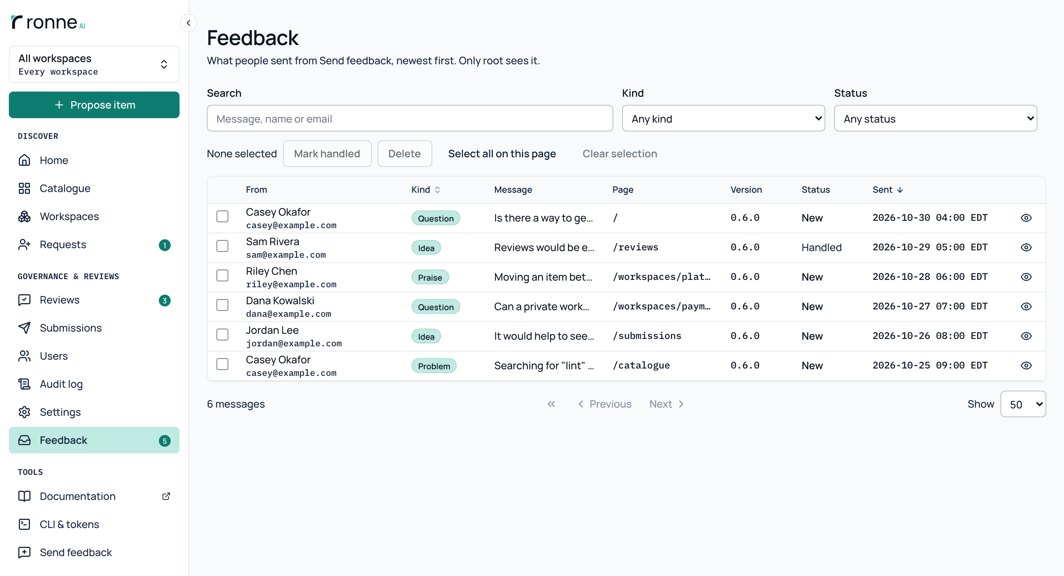Click the external-link icon beside Documentation
This screenshot has width=1064, height=576.
(x=166, y=496)
